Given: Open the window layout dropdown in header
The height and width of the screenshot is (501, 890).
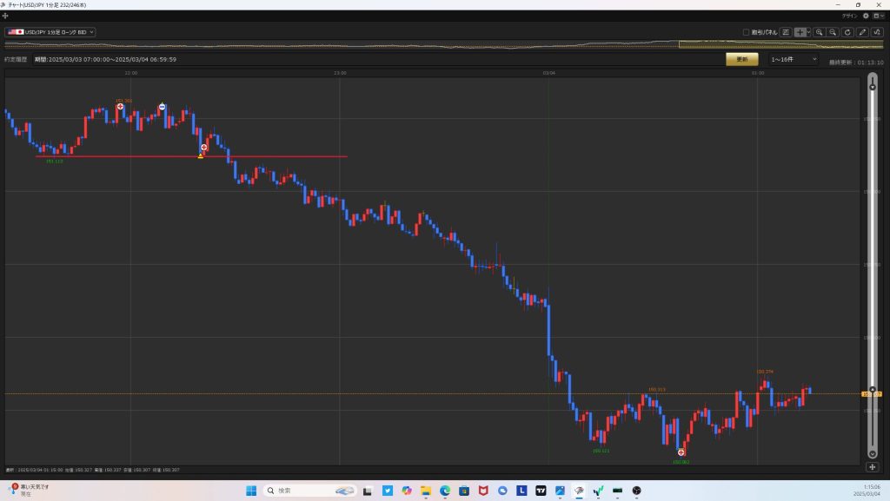Looking at the screenshot, I should [878, 16].
